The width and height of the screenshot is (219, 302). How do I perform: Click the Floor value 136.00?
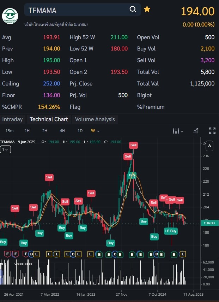(51, 95)
